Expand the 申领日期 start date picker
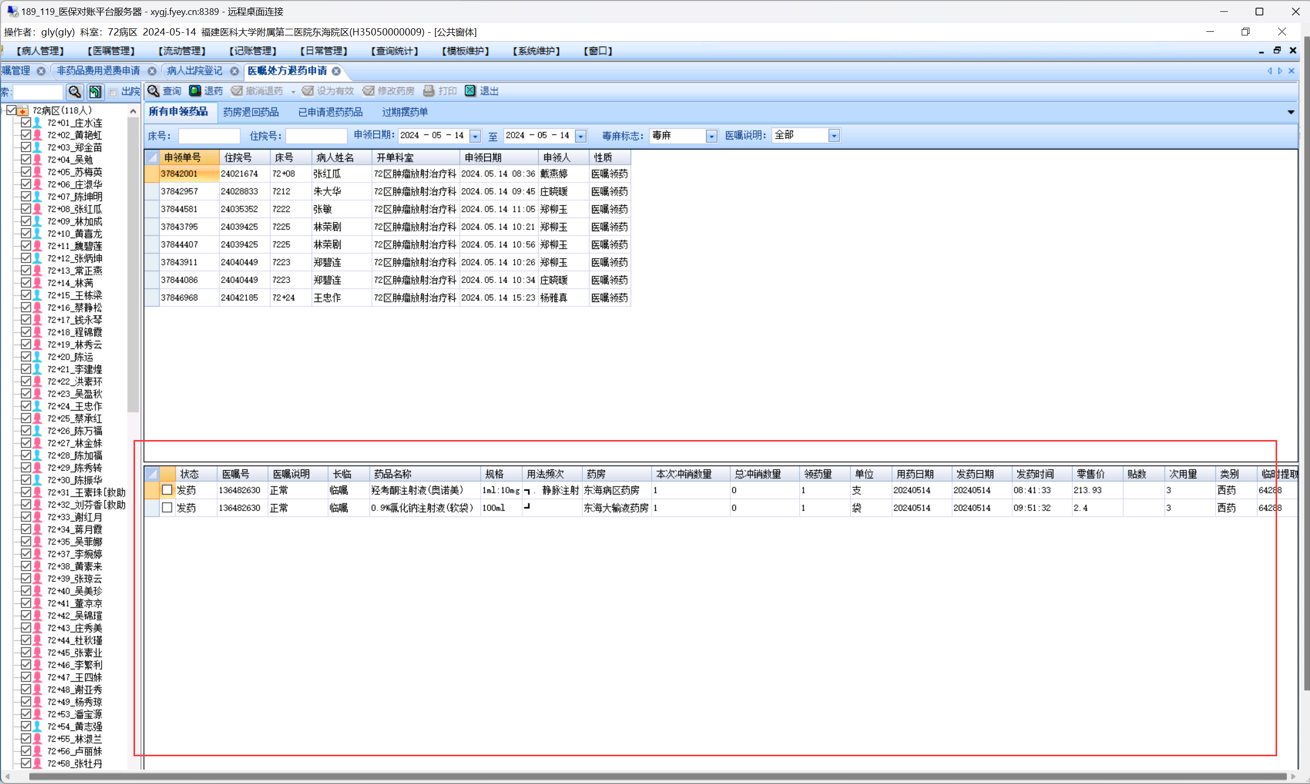Image resolution: width=1310 pixels, height=784 pixels. pyautogui.click(x=475, y=136)
